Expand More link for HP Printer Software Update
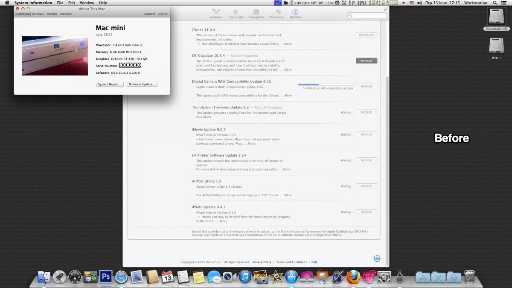The image size is (512, 288). point(286,169)
